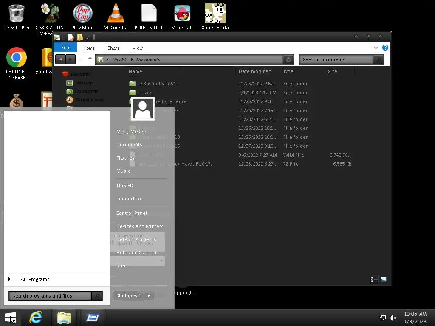Open Documents from Start menu

click(x=129, y=145)
